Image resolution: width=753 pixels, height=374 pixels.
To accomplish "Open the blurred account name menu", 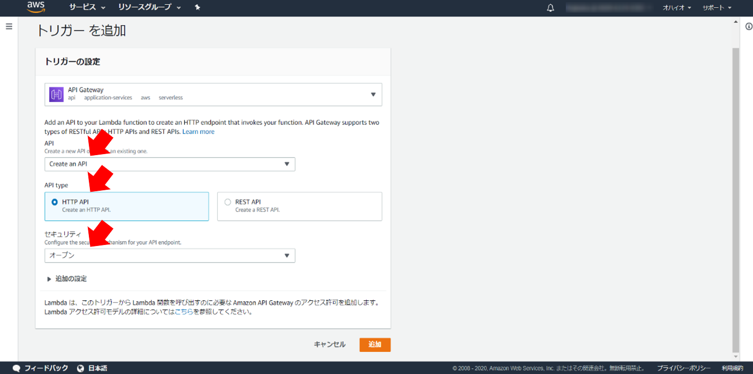I will 608,8.
